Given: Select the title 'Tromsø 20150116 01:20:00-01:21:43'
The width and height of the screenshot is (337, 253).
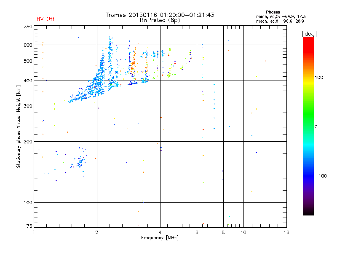Looking at the screenshot, I should (x=160, y=15).
